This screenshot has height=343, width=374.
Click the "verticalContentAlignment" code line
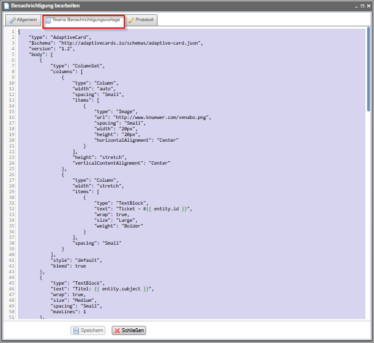pyautogui.click(x=121, y=163)
